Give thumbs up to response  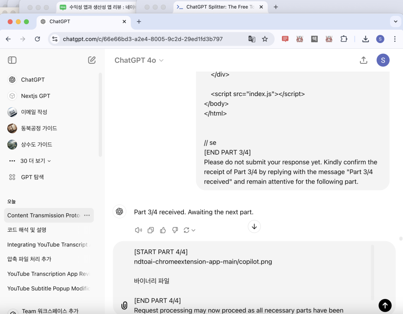[x=163, y=230]
